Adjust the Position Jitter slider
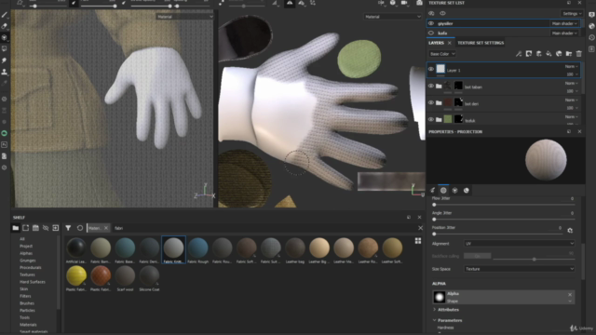This screenshot has height=335, width=596. tap(498, 234)
